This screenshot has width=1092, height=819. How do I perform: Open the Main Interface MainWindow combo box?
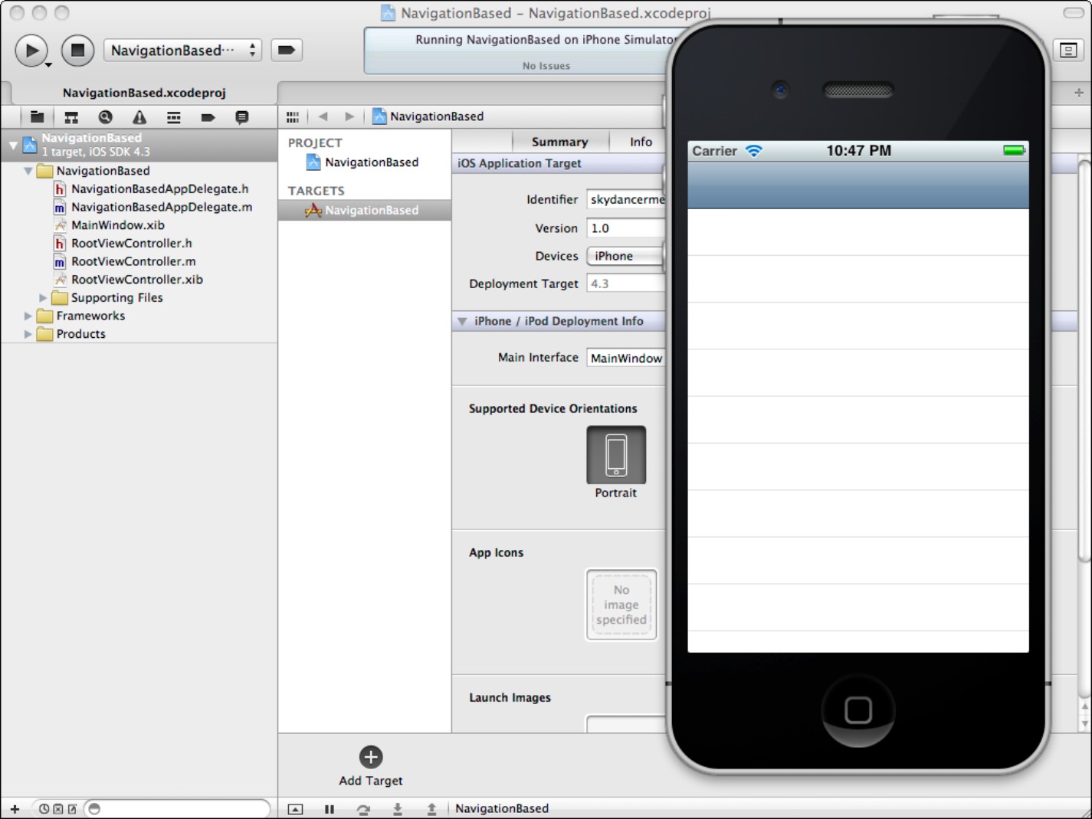point(626,358)
